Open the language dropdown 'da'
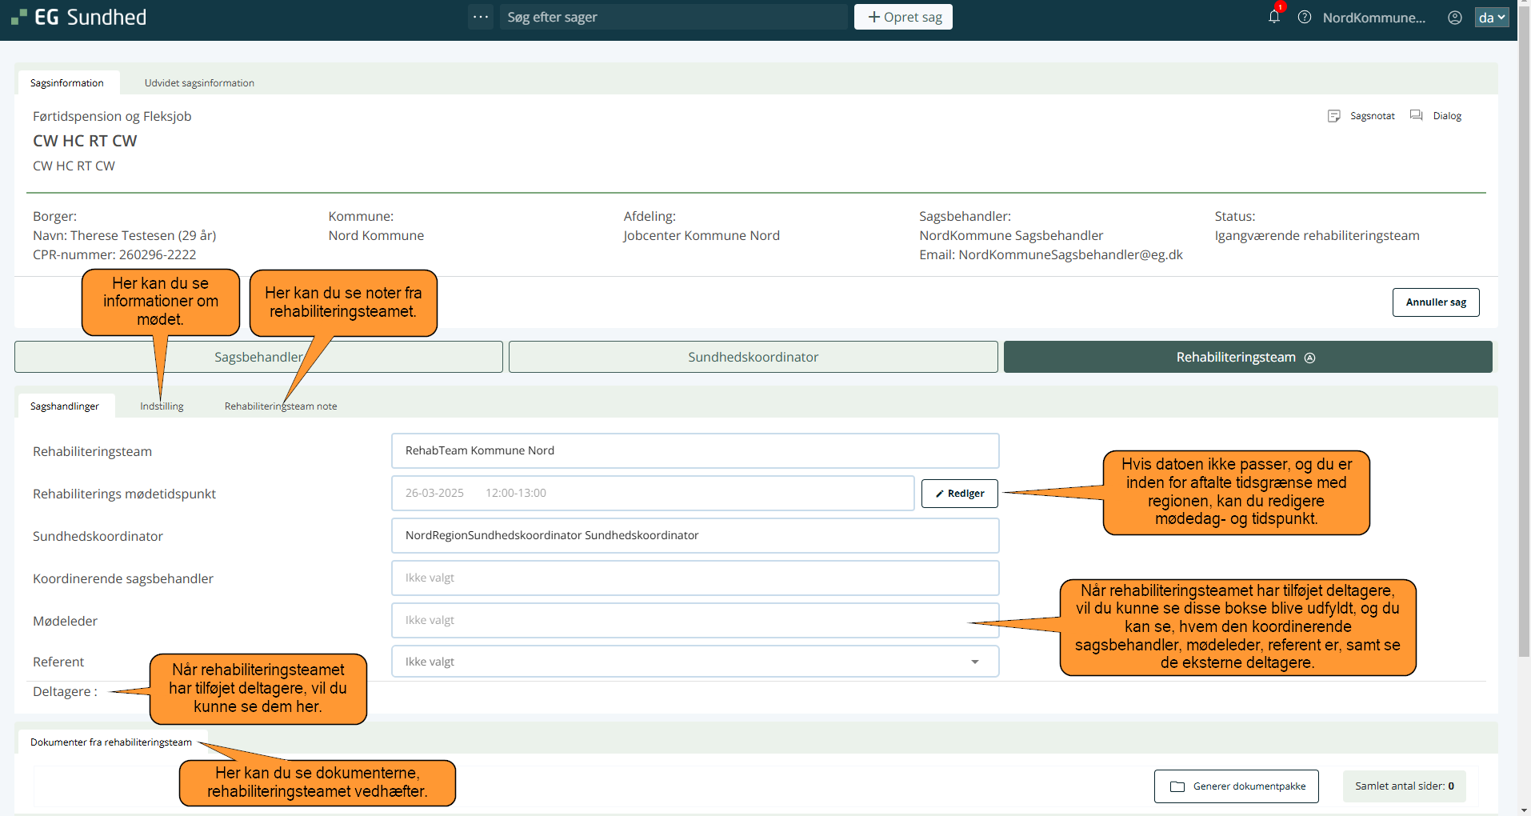The width and height of the screenshot is (1531, 816). 1491,17
